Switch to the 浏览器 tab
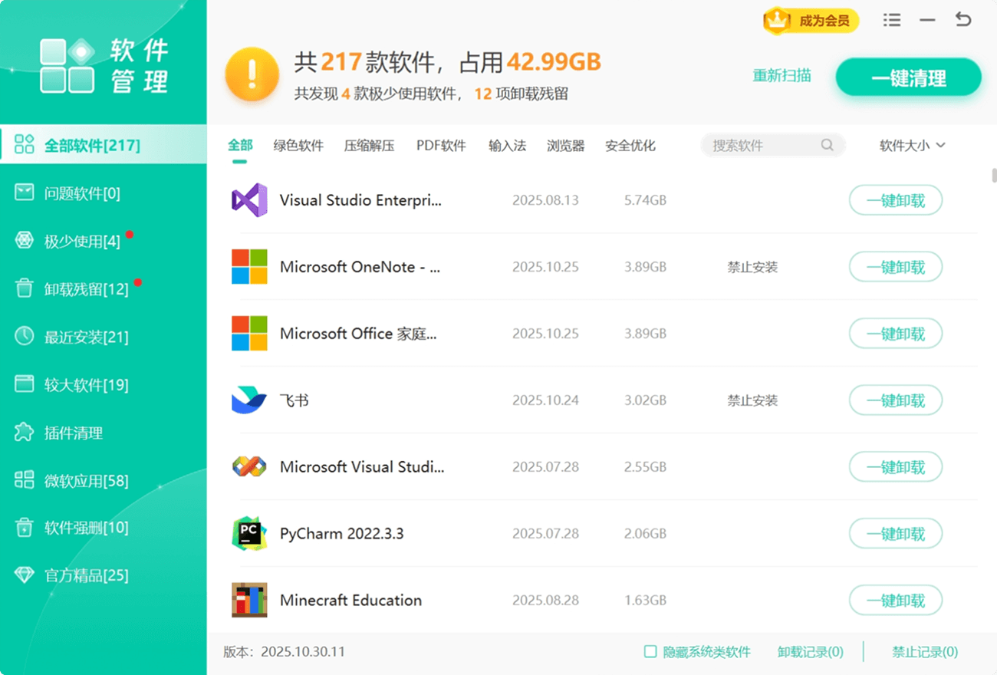This screenshot has width=997, height=675. 565,146
